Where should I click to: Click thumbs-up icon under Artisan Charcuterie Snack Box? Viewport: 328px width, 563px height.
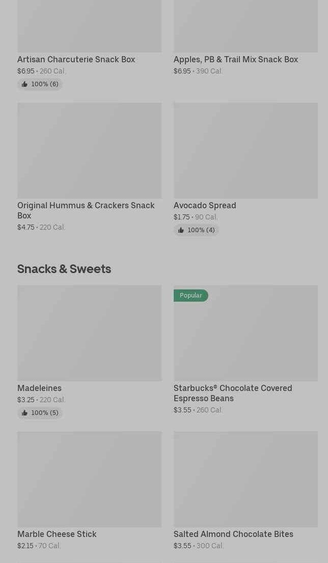tap(24, 84)
